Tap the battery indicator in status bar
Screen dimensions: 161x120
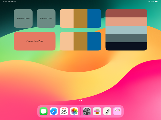156,1
